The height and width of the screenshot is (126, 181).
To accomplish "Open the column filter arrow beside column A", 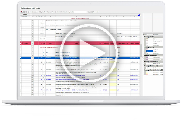I will [x=33, y=16].
